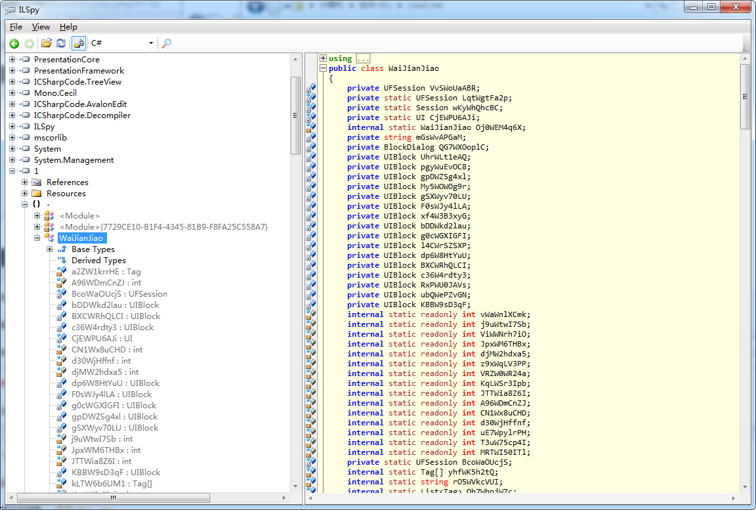Click field icon of BXCWRhQLCI : UIBlock
This screenshot has width=756, height=510.
tap(62, 316)
